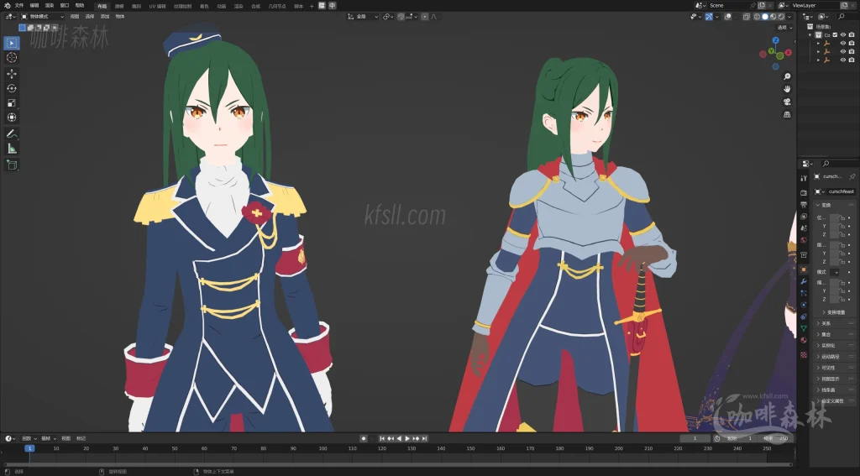Pin the properties editor context
Viewport: 860px width, 476px height.
point(852,176)
